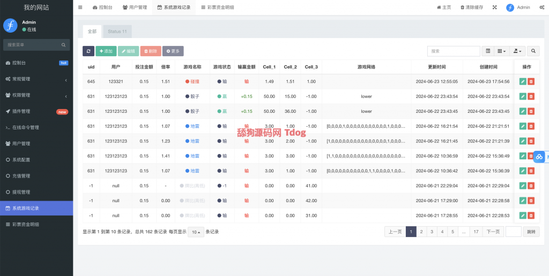
Task: Toggle the sidebar hamburger menu icon
Action: tap(80, 7)
